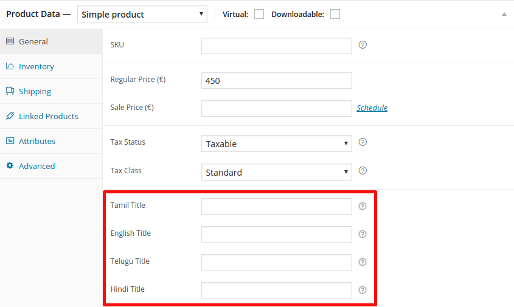Click the Schedule link for sale price

[372, 108]
